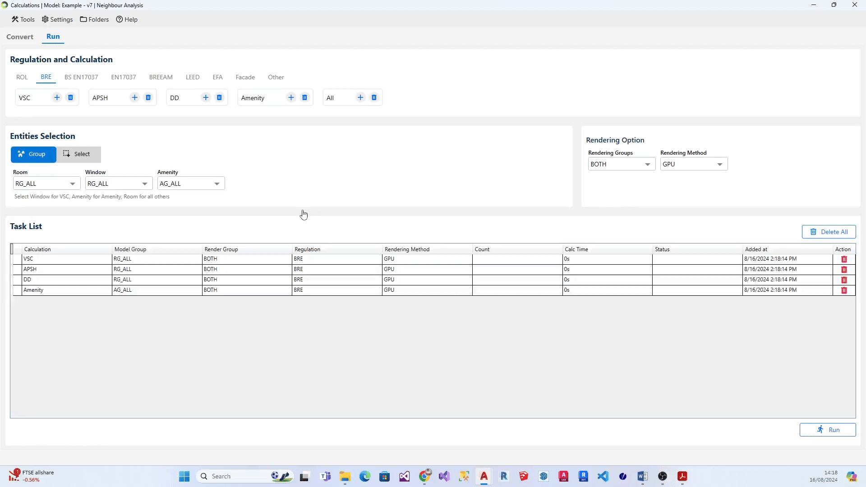Image resolution: width=866 pixels, height=487 pixels.
Task: Click the task list row selector header
Action: pos(12,249)
